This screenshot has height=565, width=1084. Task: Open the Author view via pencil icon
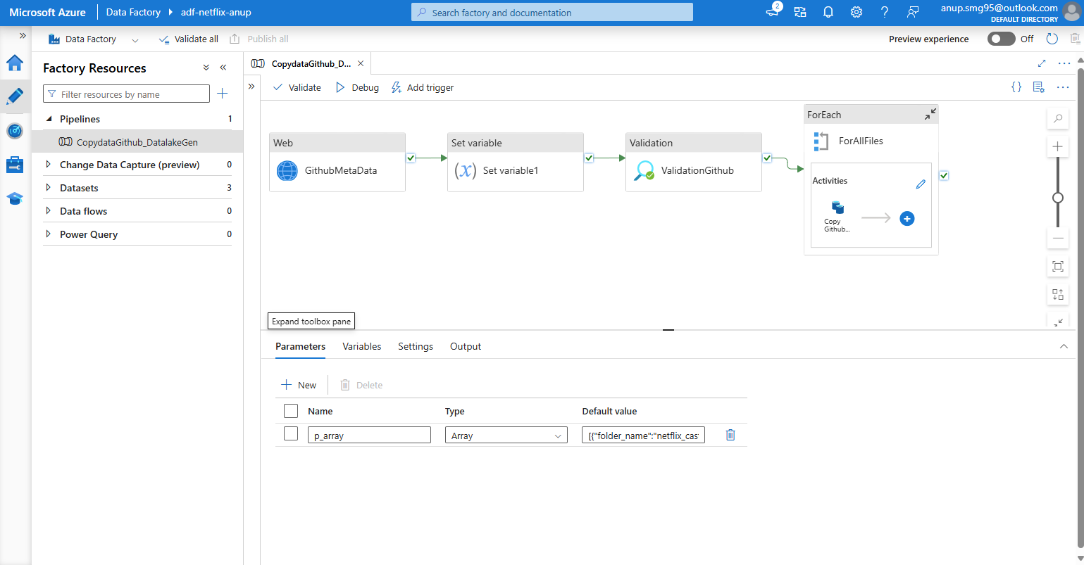[15, 96]
